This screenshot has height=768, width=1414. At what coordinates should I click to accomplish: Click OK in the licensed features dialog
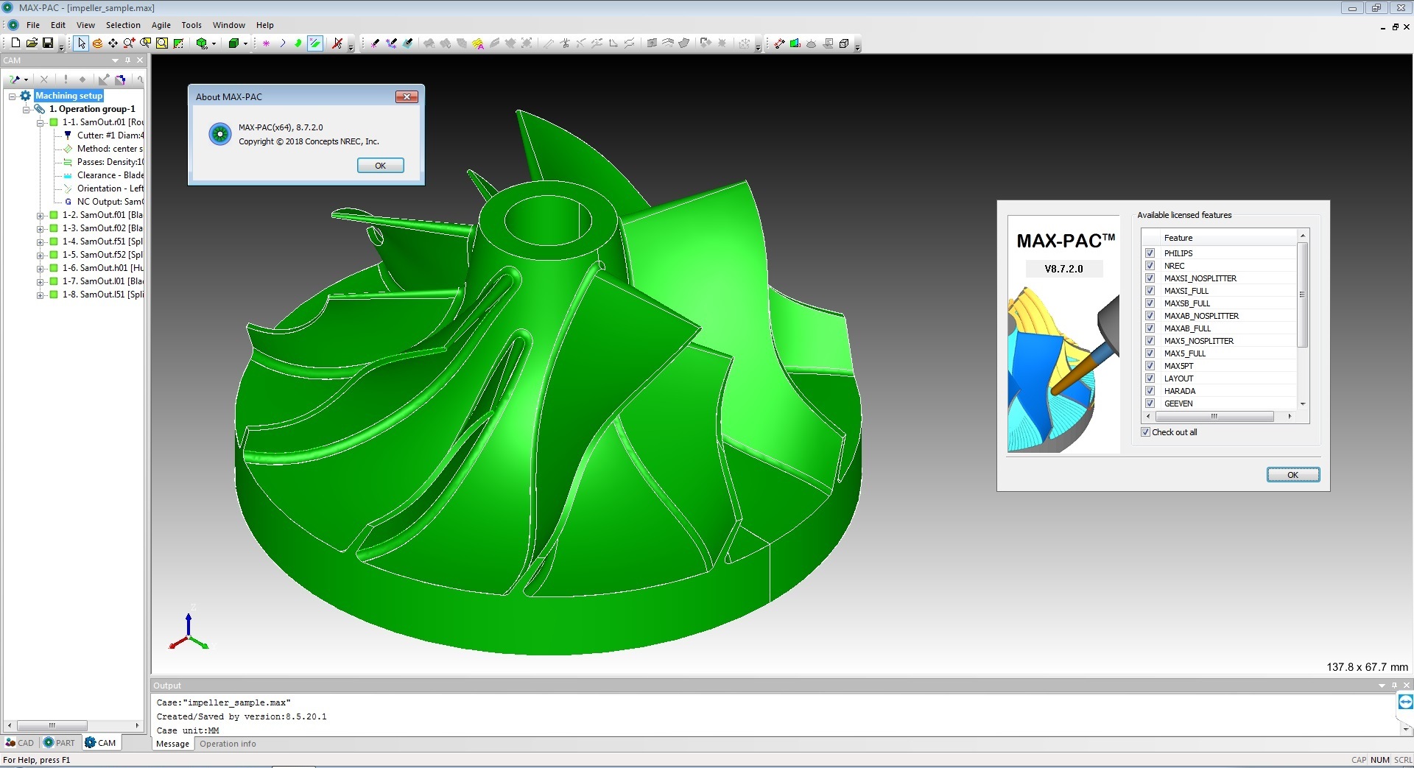pyautogui.click(x=1292, y=475)
